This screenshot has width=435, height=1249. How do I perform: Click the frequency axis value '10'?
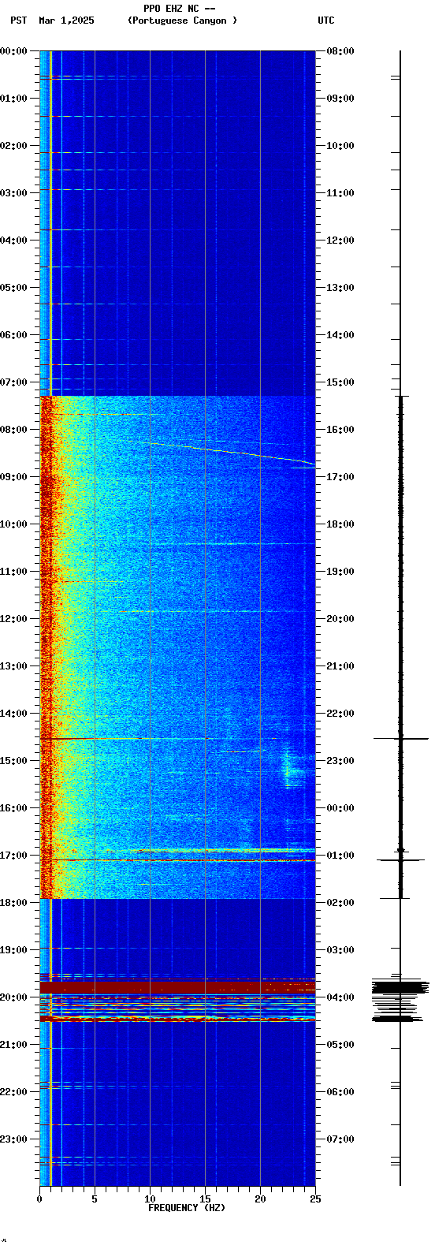[150, 1199]
